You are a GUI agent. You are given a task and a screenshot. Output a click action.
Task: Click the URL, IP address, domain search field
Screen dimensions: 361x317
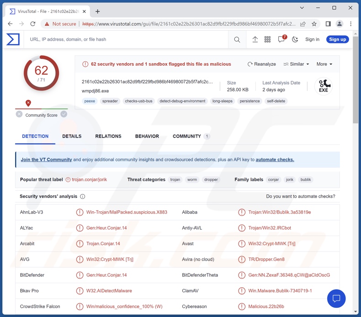126,39
